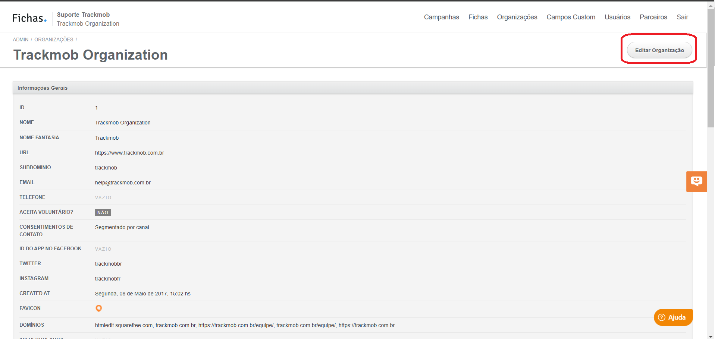Image resolution: width=715 pixels, height=339 pixels.
Task: Click Editar Organização button
Action: coord(659,50)
